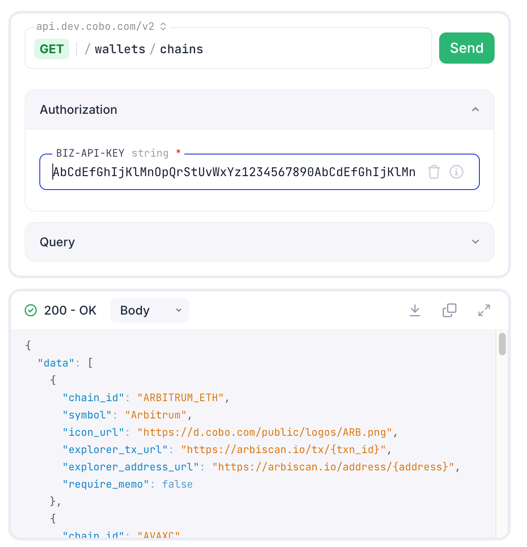Collapse the Authorization section chevron
Screen dimensions: 527x547
pos(476,109)
